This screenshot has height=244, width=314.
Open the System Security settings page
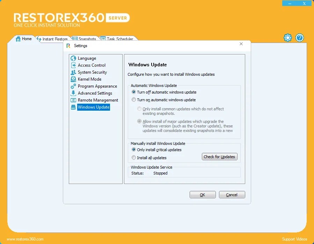(92, 72)
